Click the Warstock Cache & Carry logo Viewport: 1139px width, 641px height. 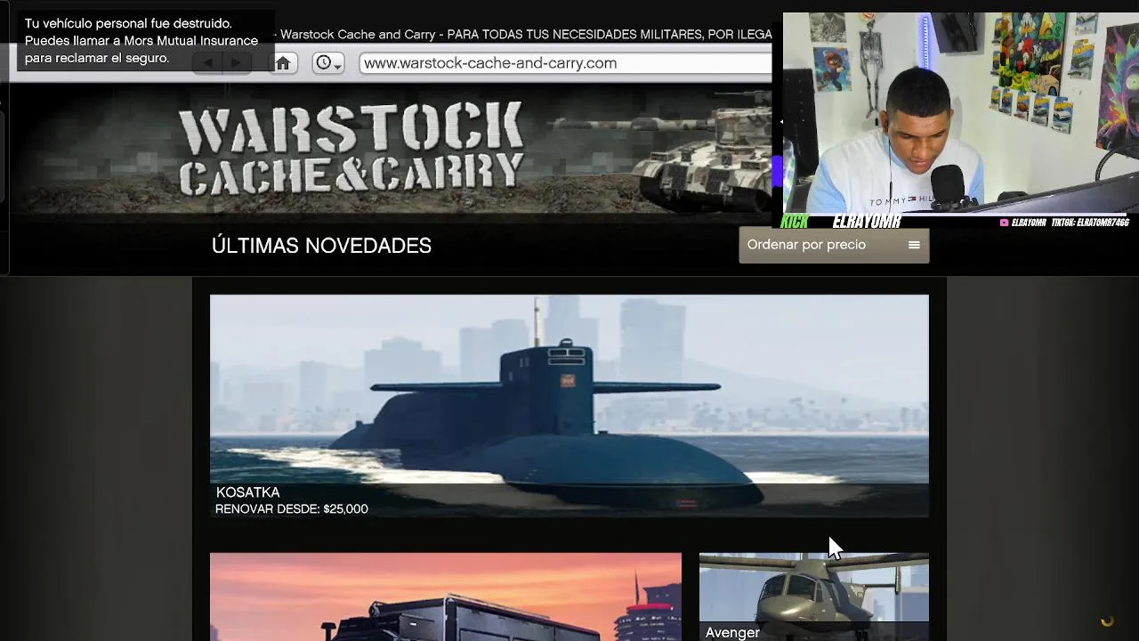(351, 149)
